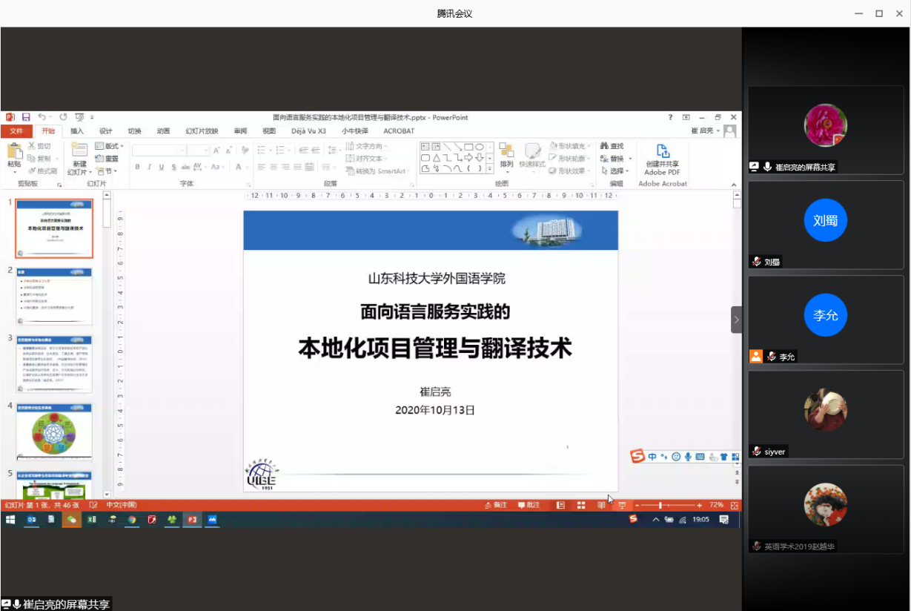Click the Save icon in PowerPoint's quick access toolbar
This screenshot has height=611, width=911.
(x=26, y=117)
